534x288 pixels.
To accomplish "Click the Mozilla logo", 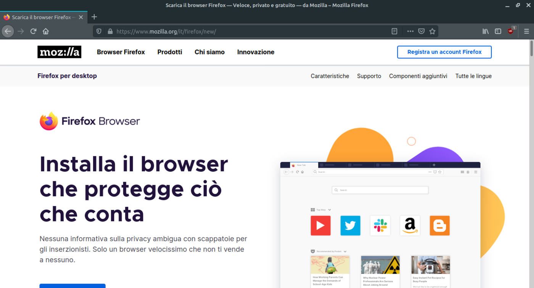I will click(59, 52).
